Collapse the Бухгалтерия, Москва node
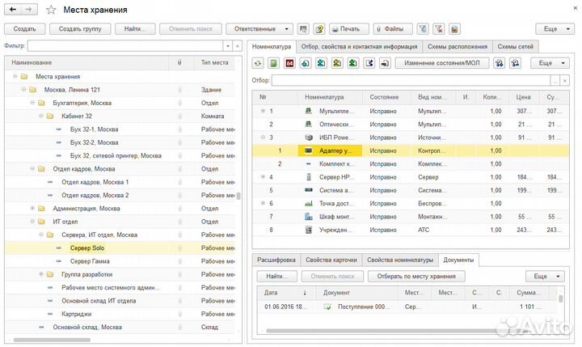 click(x=32, y=103)
